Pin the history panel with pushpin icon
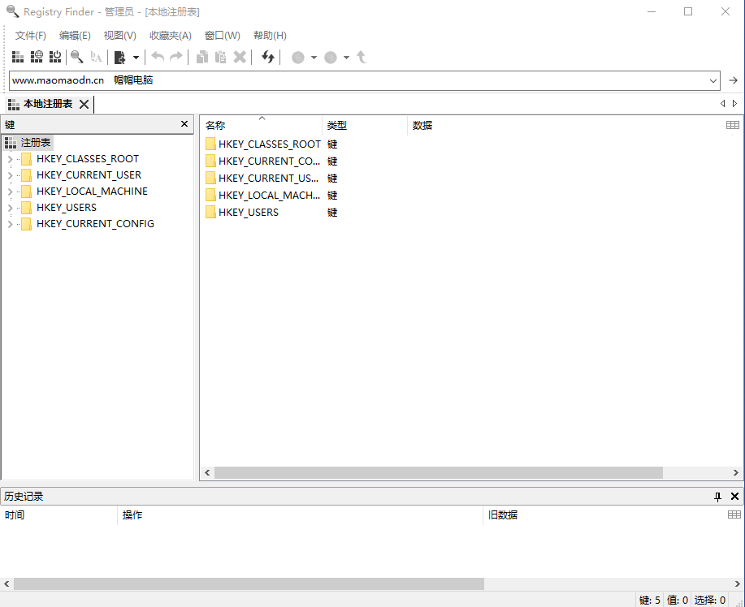Image resolution: width=745 pixels, height=607 pixels. click(717, 497)
